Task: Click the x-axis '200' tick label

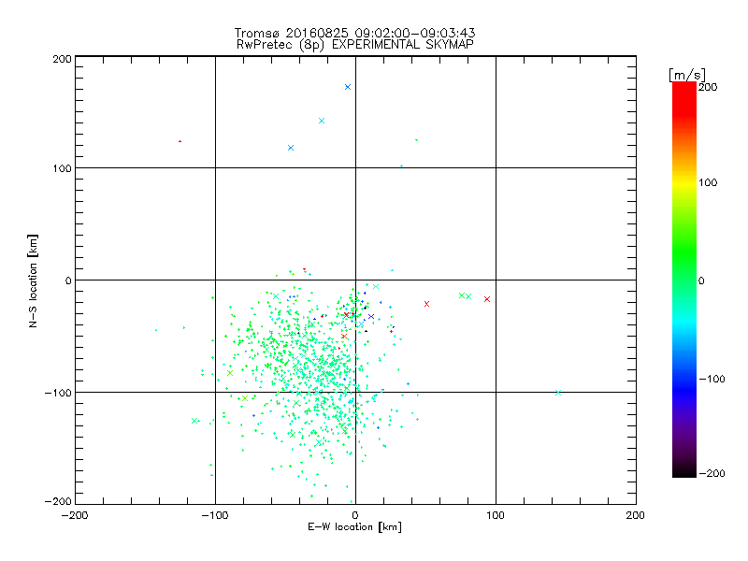Action: [636, 516]
